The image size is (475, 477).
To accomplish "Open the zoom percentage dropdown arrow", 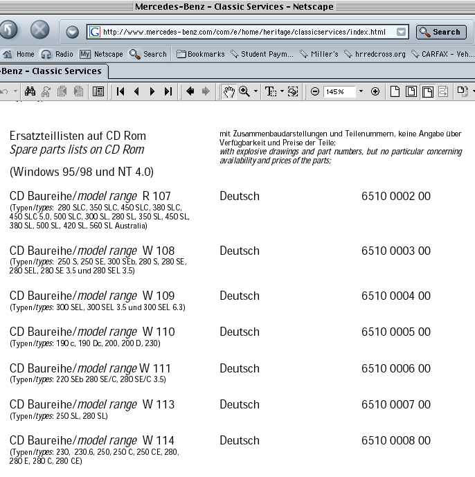I will pos(361,91).
